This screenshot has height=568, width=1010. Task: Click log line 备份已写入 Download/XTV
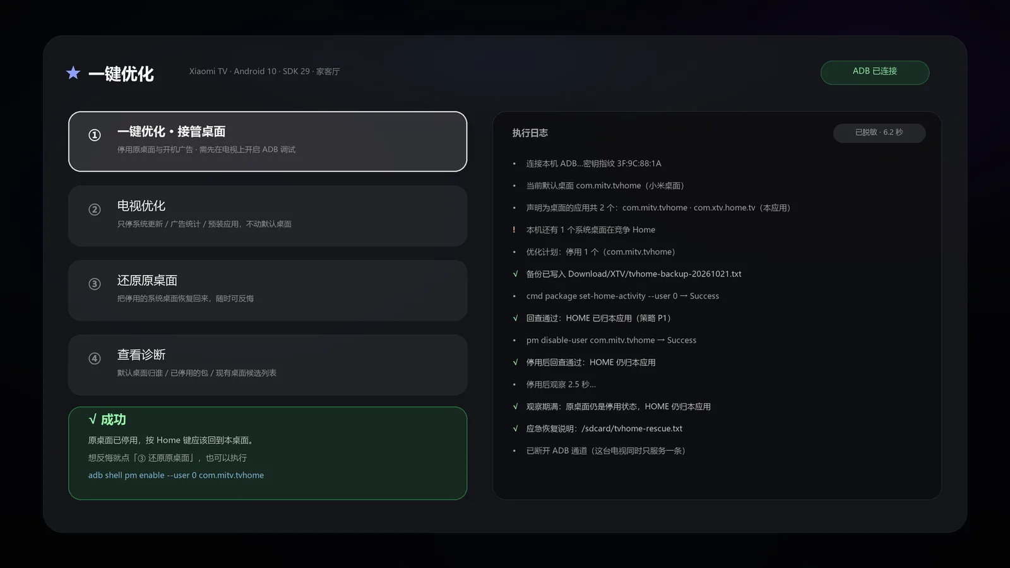[634, 274]
